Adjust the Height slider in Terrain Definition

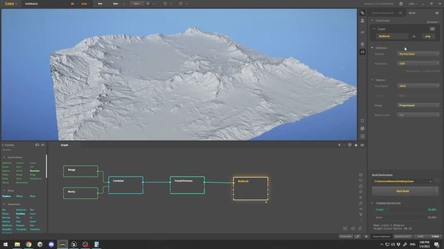(405, 210)
